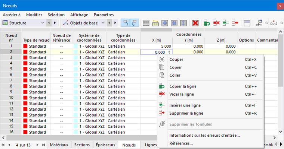Screen dimensions: 284x149
Task: Click red color swatch in node 8 row
Action: (25, 86)
